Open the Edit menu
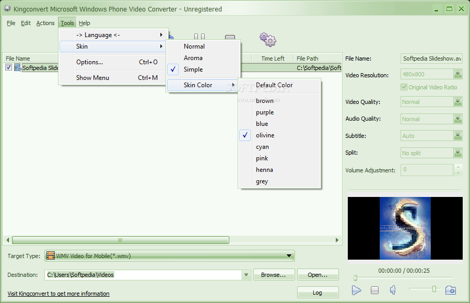 pos(26,23)
